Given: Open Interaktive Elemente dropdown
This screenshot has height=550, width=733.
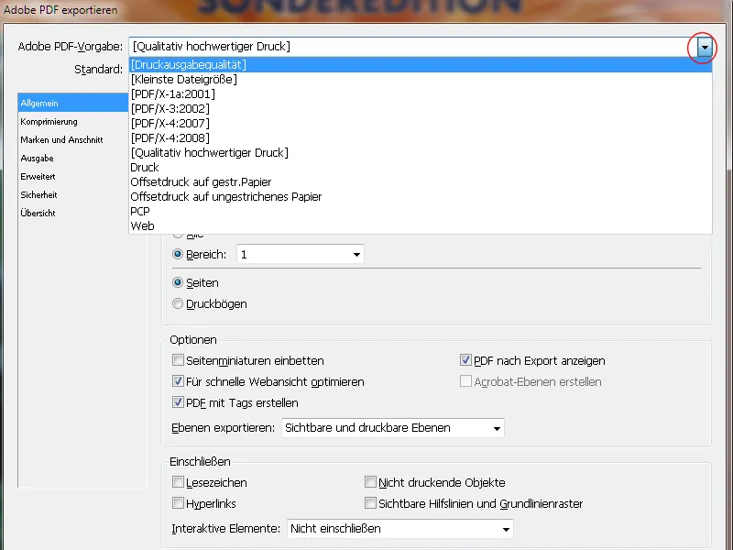Looking at the screenshot, I should 400,529.
